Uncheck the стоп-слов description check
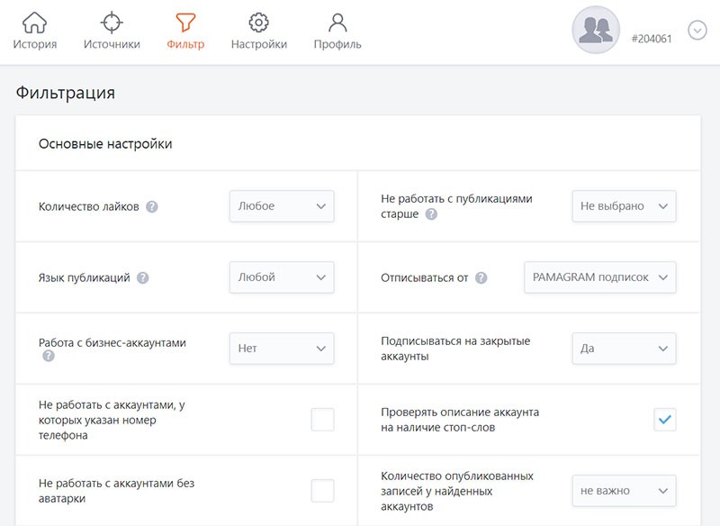 [x=664, y=420]
